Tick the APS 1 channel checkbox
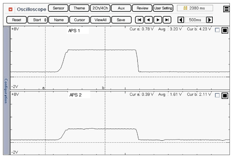The height and width of the screenshot is (158, 233). [217, 31]
